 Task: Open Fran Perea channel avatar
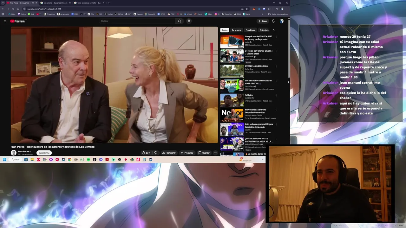pos(14,153)
